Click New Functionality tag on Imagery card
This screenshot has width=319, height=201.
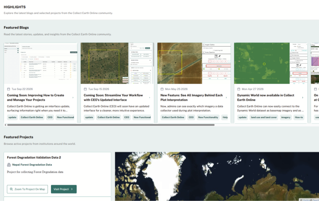(208, 117)
